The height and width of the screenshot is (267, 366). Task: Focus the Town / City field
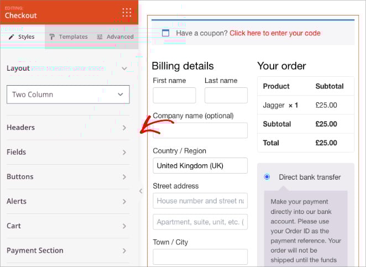click(x=200, y=256)
